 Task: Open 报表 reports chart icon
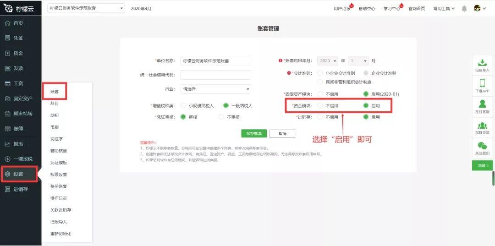pyautogui.click(x=8, y=144)
